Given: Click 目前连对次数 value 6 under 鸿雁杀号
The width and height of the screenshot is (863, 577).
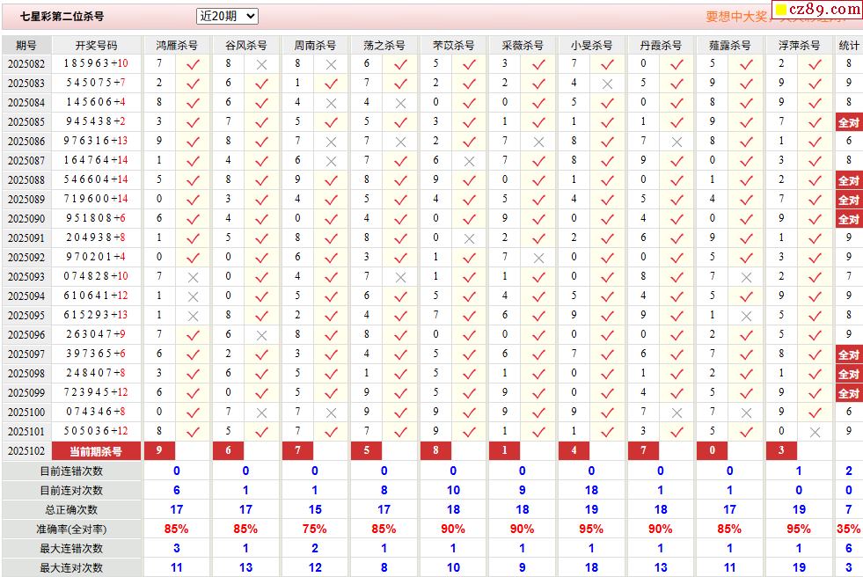Looking at the screenshot, I should (177, 491).
